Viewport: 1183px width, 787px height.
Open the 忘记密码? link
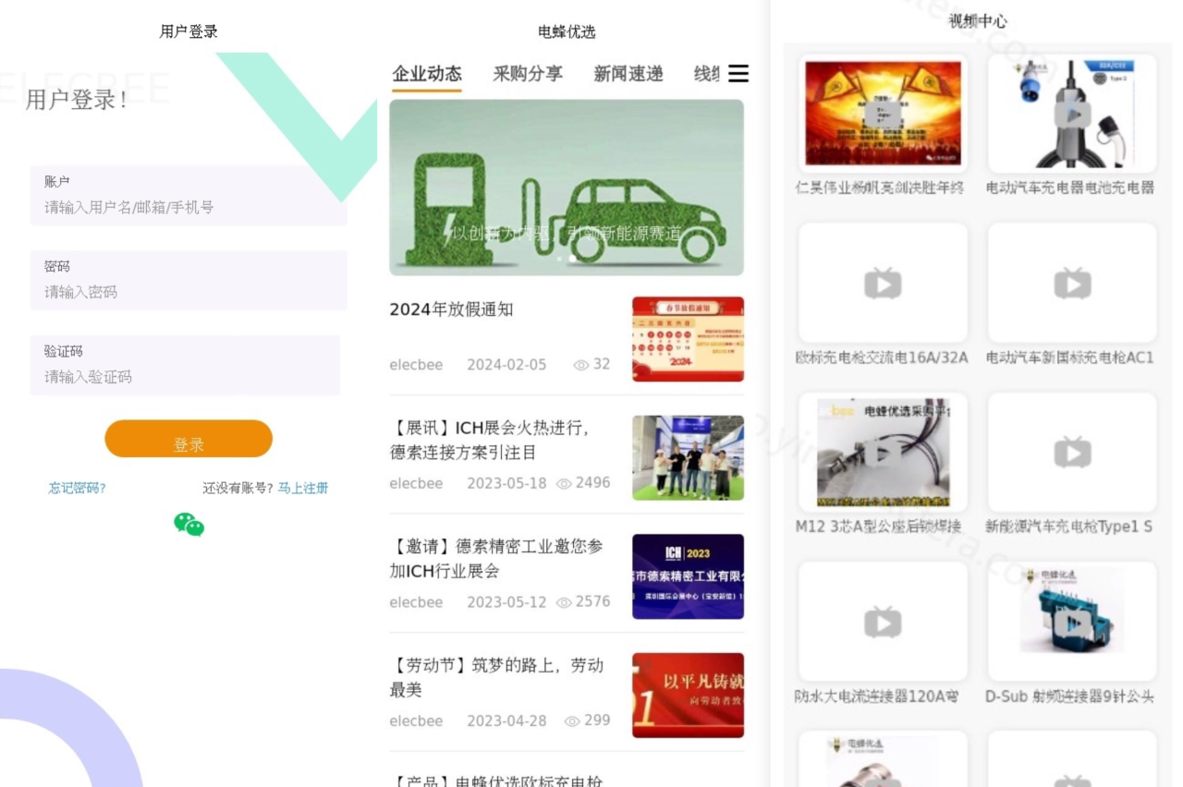point(77,489)
